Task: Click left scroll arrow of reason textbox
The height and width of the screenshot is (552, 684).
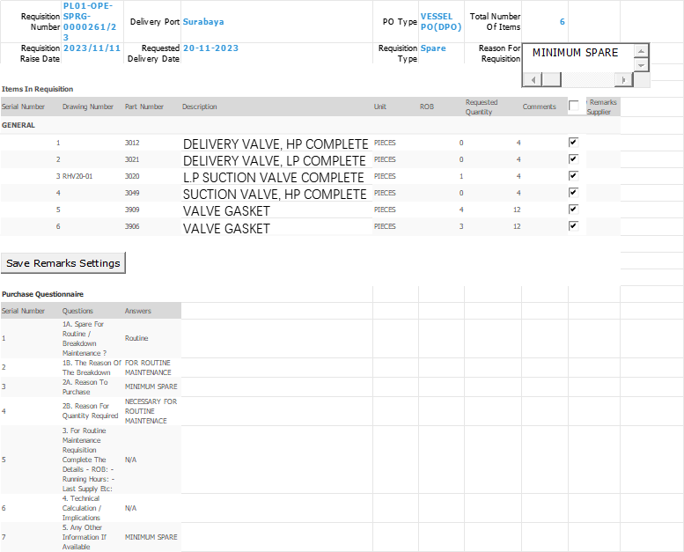Action: point(528,80)
